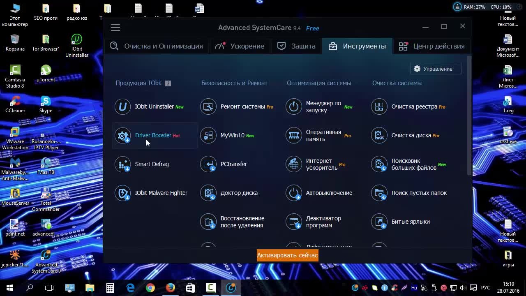Open Восстановление после удаления icon
Screen dimensions: 526x296
(208, 222)
